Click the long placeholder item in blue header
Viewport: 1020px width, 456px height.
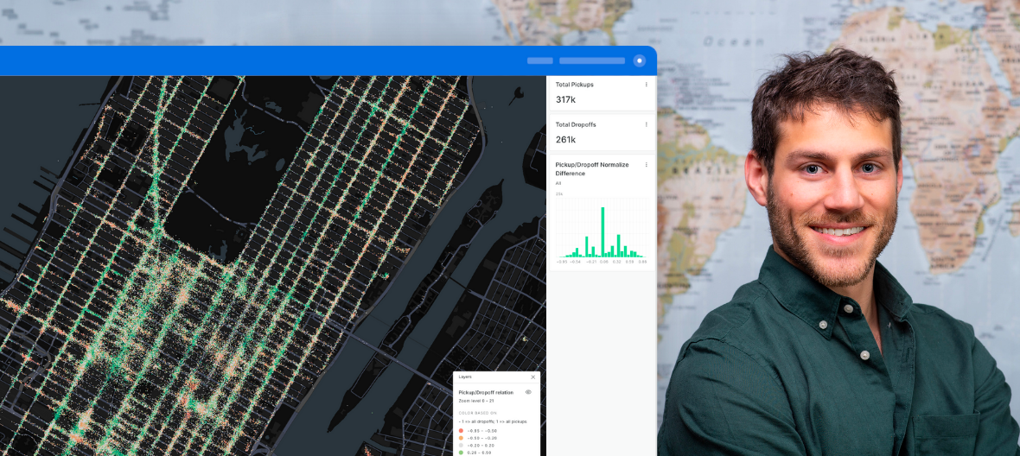(x=592, y=60)
